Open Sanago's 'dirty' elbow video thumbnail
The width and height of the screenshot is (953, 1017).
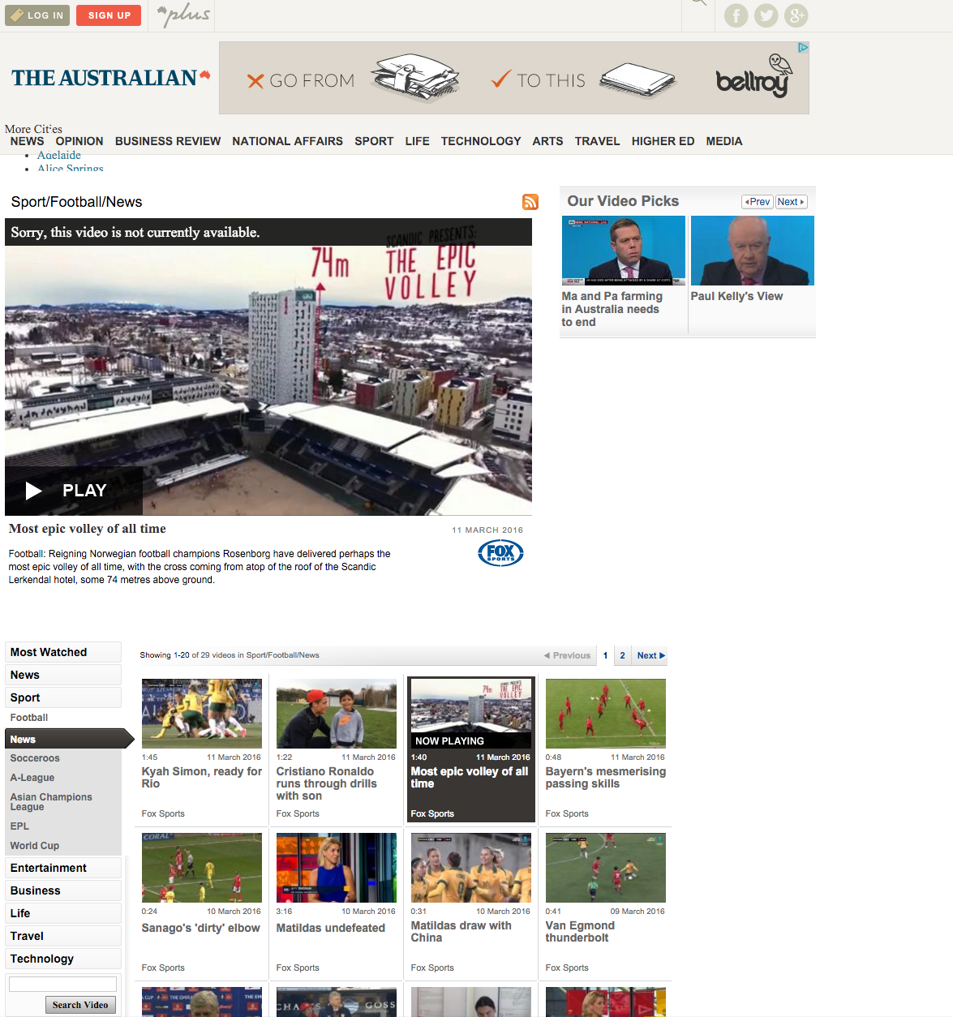tap(202, 868)
